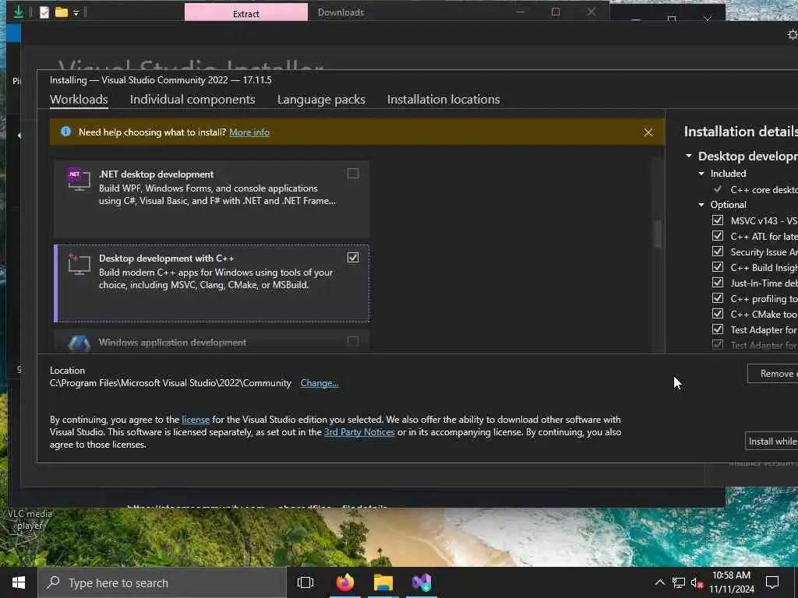798x598 pixels.
Task: Collapse the Optional section
Action: point(701,205)
